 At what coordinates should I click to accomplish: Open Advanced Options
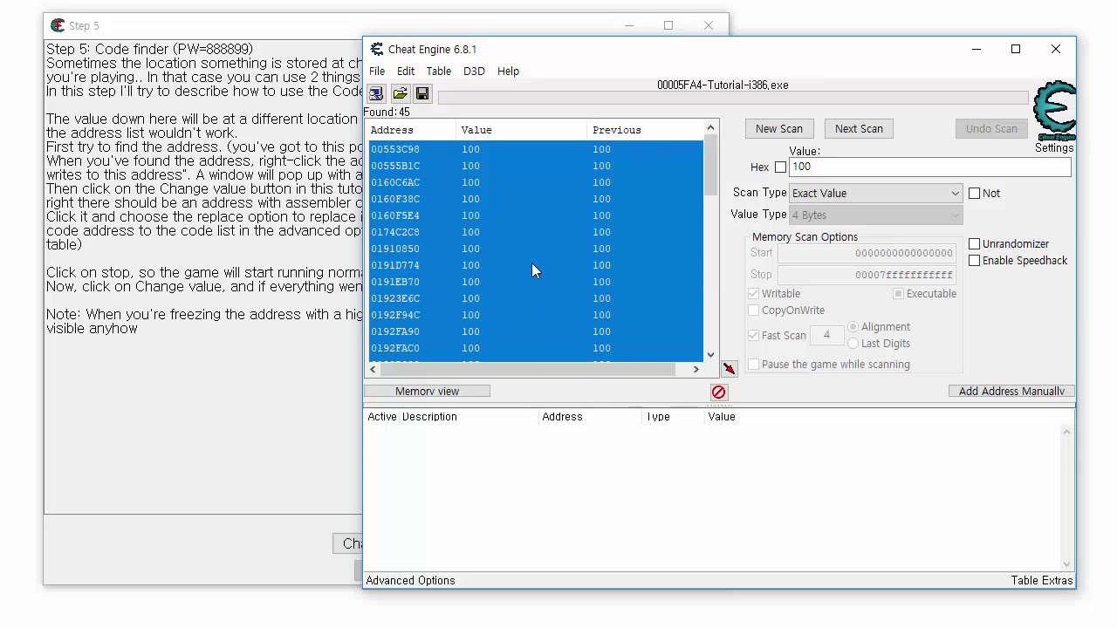point(411,581)
